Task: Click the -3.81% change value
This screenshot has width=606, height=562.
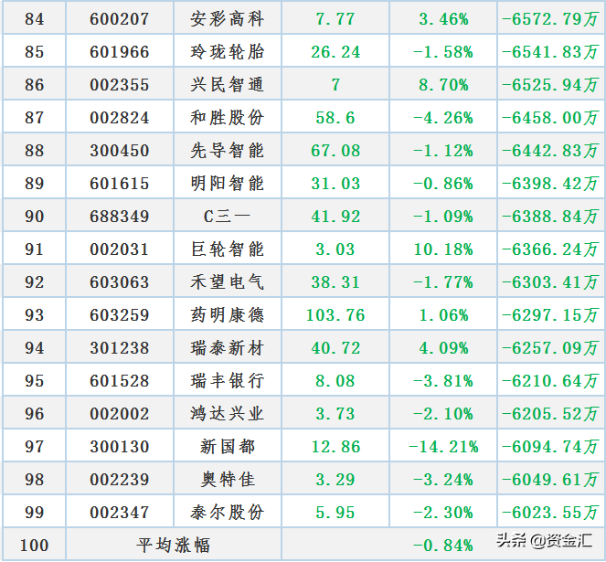Action: (x=443, y=380)
